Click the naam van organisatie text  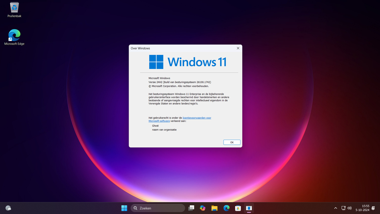tap(164, 130)
